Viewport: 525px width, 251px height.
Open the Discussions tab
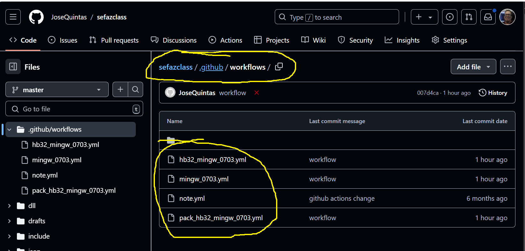click(174, 40)
